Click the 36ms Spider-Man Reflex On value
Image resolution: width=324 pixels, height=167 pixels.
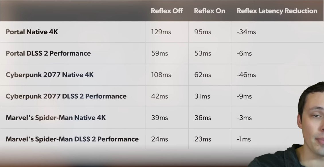coord(202,118)
